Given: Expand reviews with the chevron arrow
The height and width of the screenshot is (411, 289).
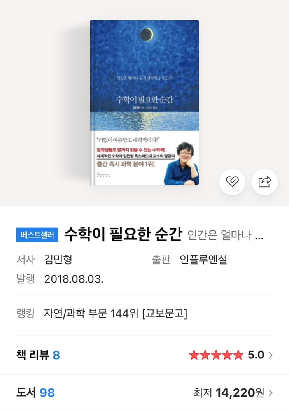Looking at the screenshot, I should (x=271, y=355).
